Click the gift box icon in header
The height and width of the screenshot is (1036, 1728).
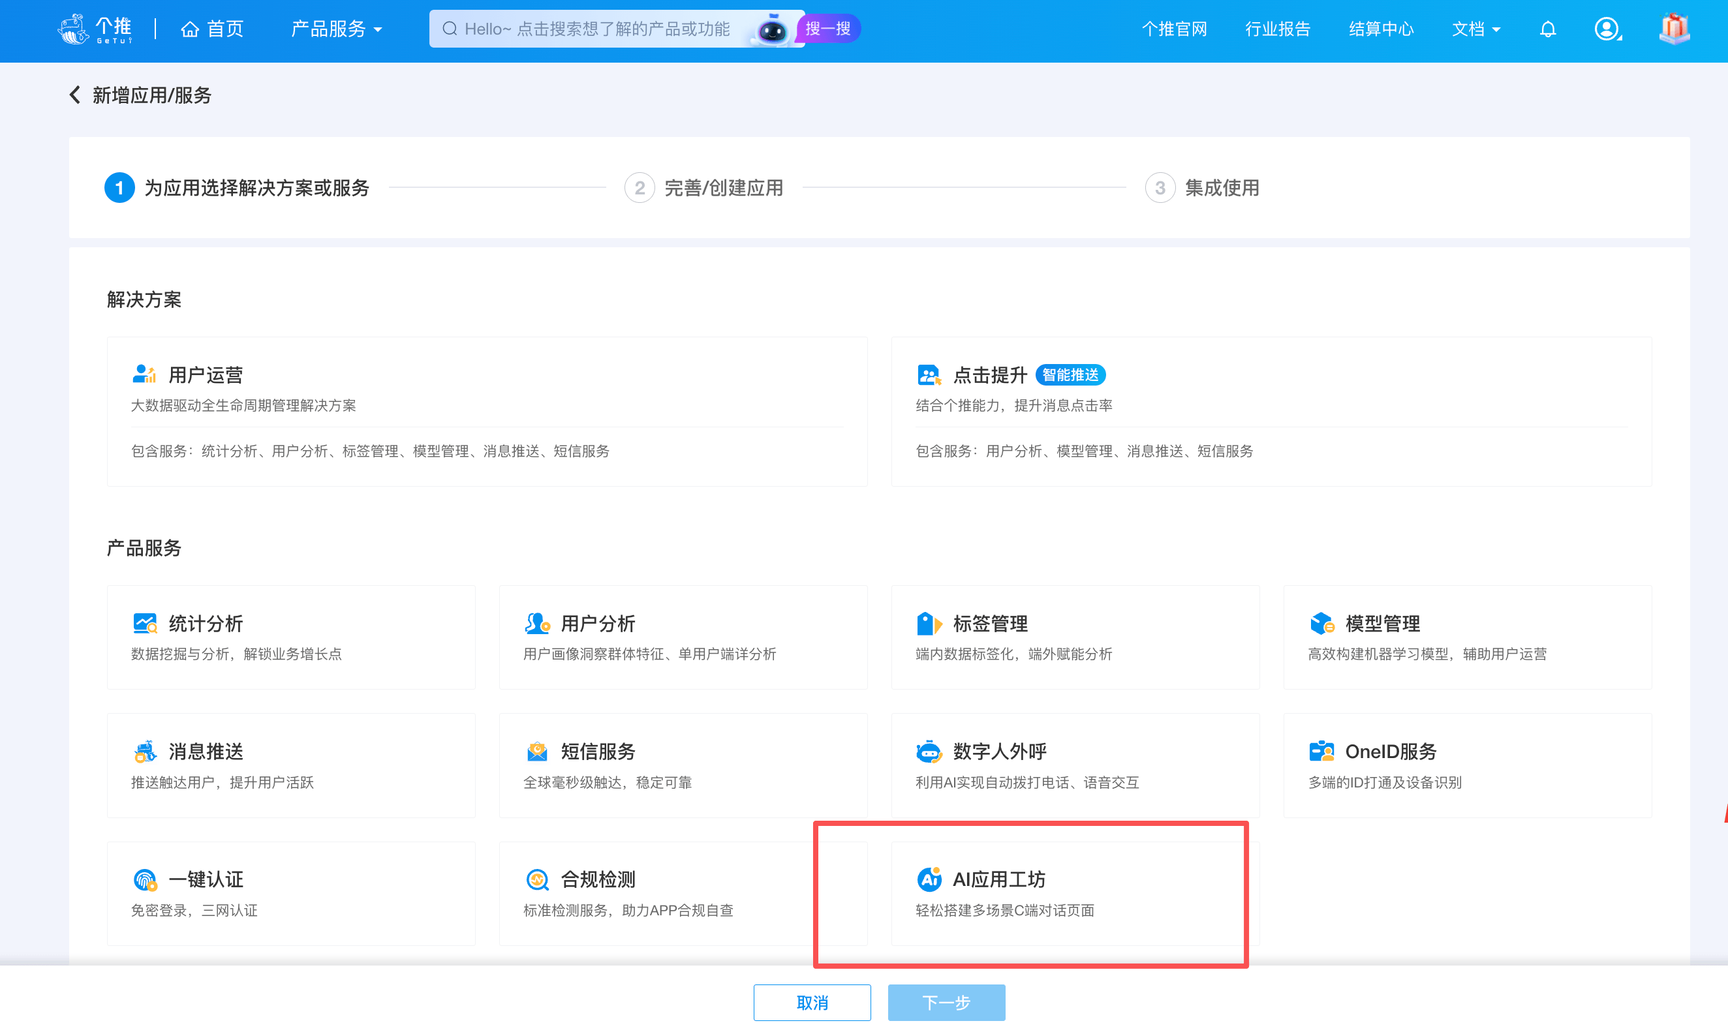tap(1674, 29)
